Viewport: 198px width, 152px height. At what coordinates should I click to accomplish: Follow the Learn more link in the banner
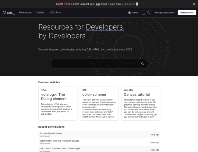[129, 4]
